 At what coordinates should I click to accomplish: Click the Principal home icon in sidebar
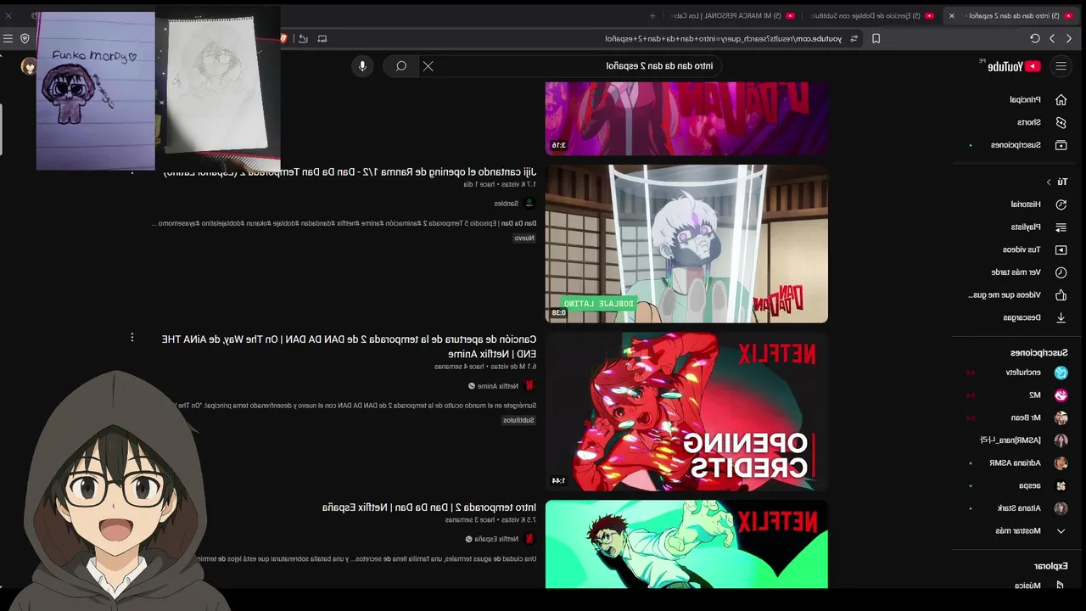click(x=1061, y=99)
